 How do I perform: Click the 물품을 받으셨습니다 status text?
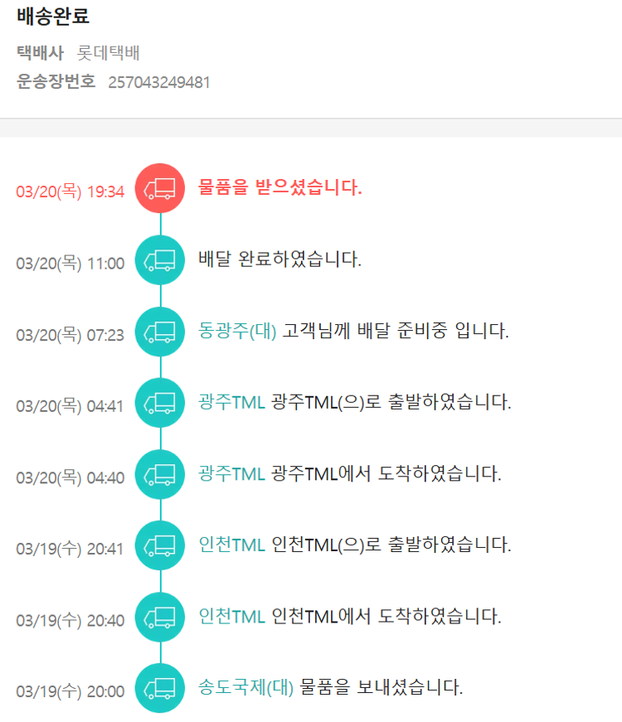click(x=280, y=188)
